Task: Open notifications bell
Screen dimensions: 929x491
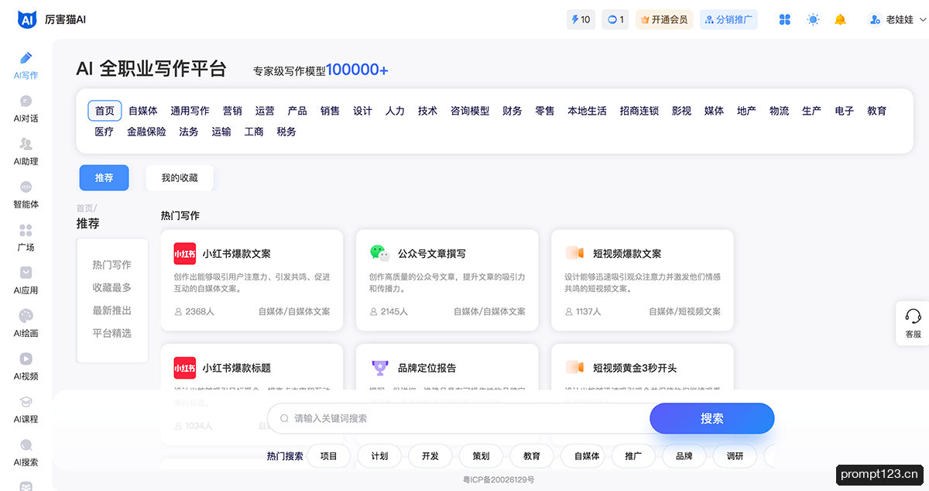Action: coord(840,19)
